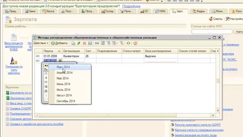Click the report icon beside Регистр налогового учета
Screen dimensions: 243x137
pos(172,125)
